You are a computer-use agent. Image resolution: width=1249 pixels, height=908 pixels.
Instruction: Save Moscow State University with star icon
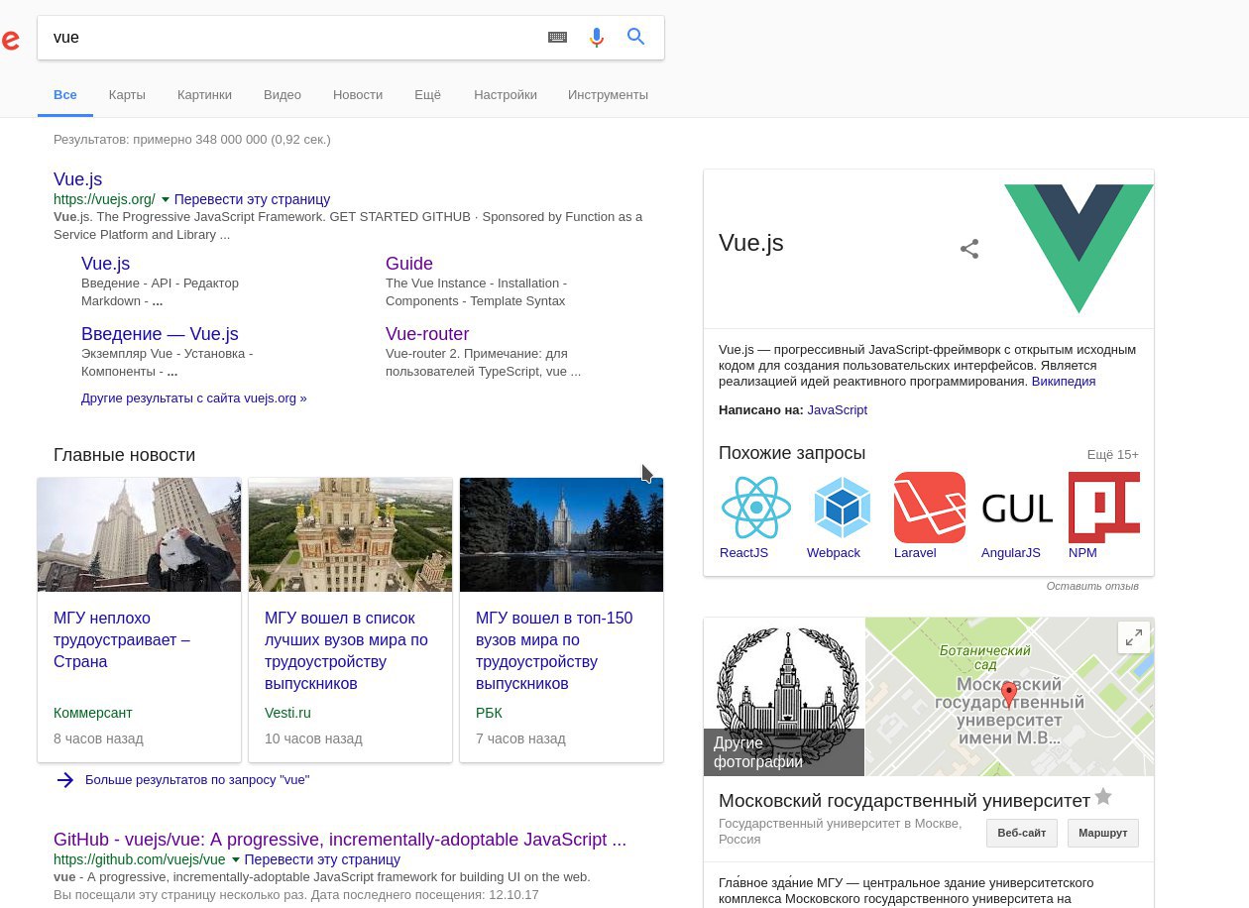coord(1103,797)
